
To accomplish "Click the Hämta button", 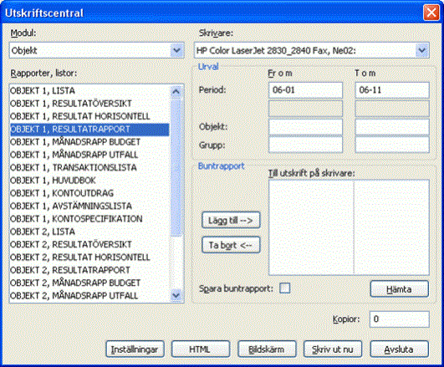I will tap(399, 289).
